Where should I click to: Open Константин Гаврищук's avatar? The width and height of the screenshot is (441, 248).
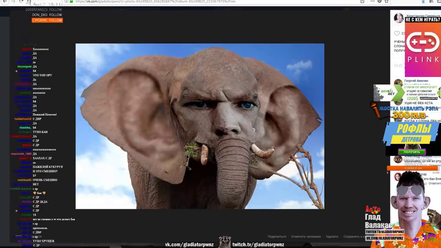coord(399,18)
